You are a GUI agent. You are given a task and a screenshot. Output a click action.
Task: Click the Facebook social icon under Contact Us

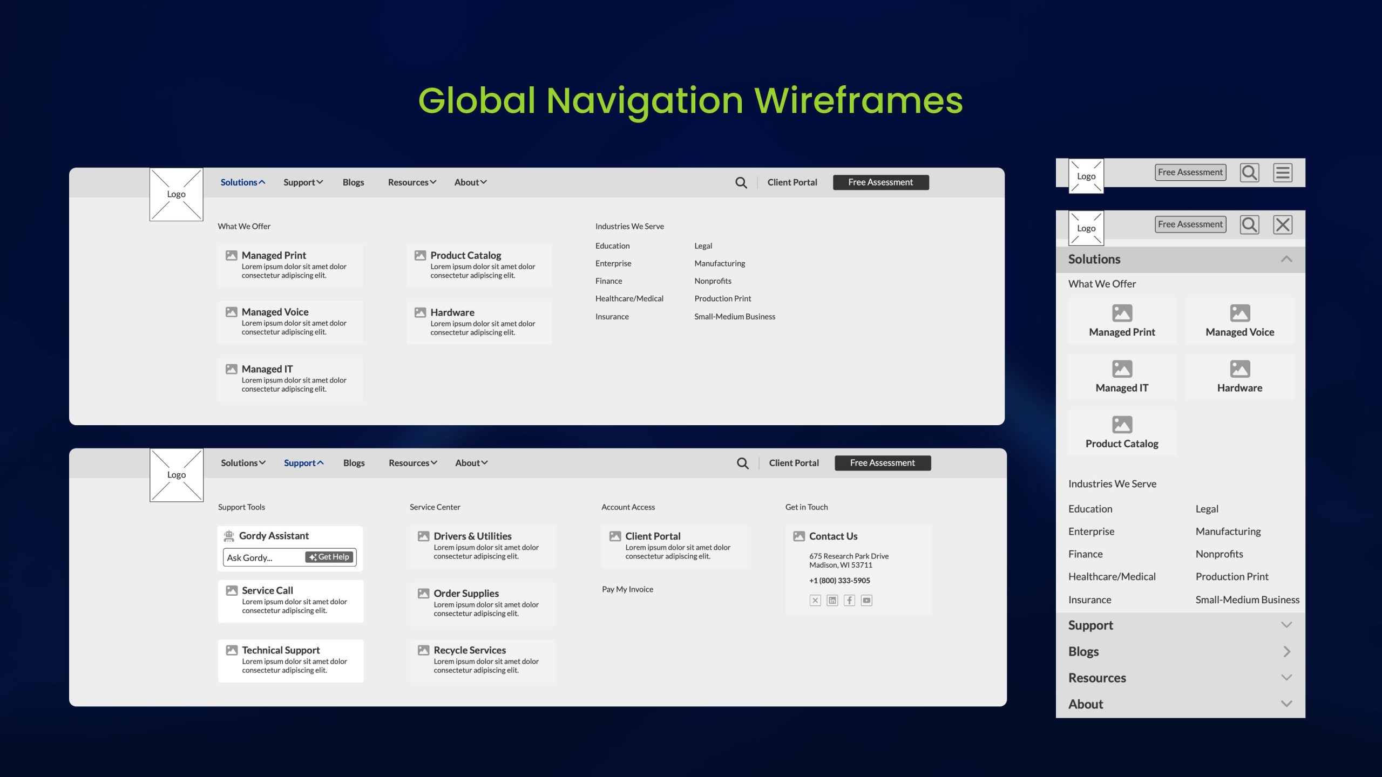pos(849,600)
